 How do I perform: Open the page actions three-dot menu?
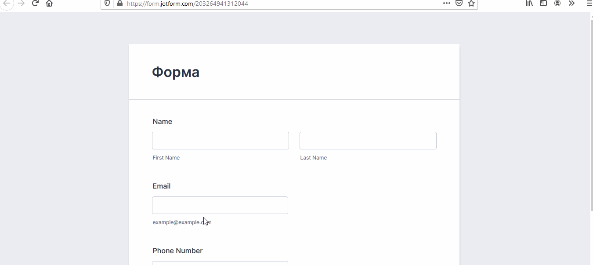coord(446,3)
